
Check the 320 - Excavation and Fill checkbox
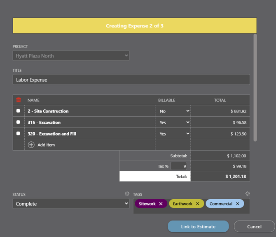tap(18, 133)
